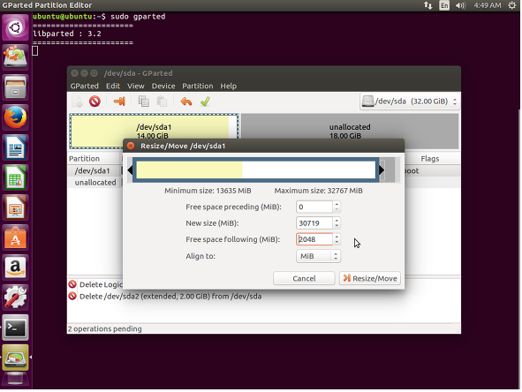Increase Free space following value

tap(337, 237)
